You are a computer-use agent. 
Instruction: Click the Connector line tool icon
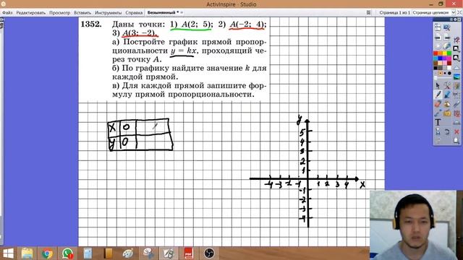pyautogui.click(x=438, y=113)
